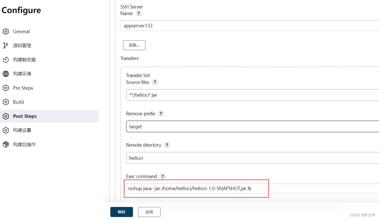The image size is (379, 219).
Task: Open help for Remote directory
Action: pos(167,145)
